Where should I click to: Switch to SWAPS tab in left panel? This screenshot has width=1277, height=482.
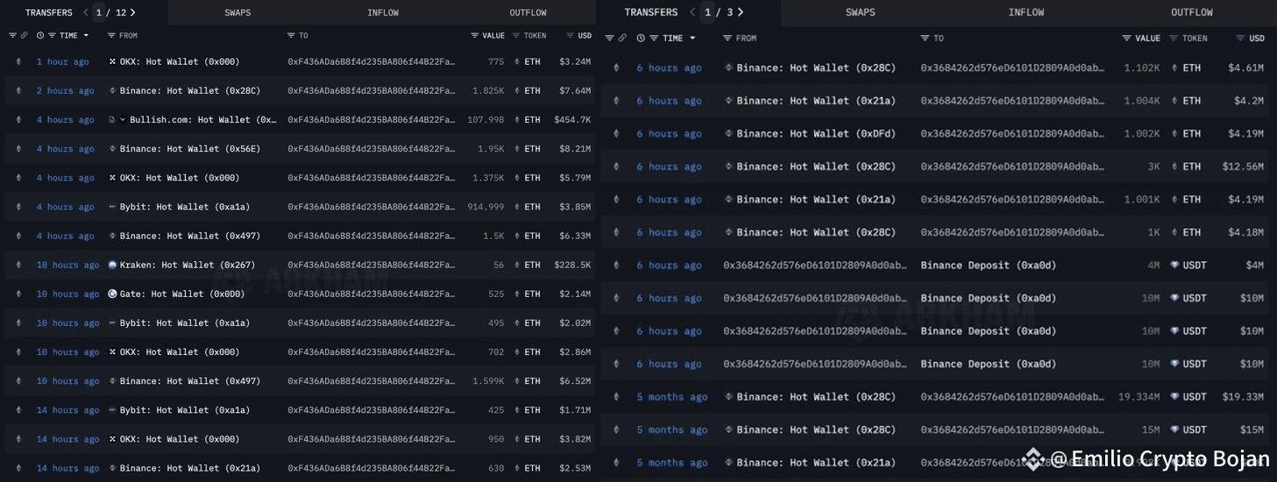(238, 12)
